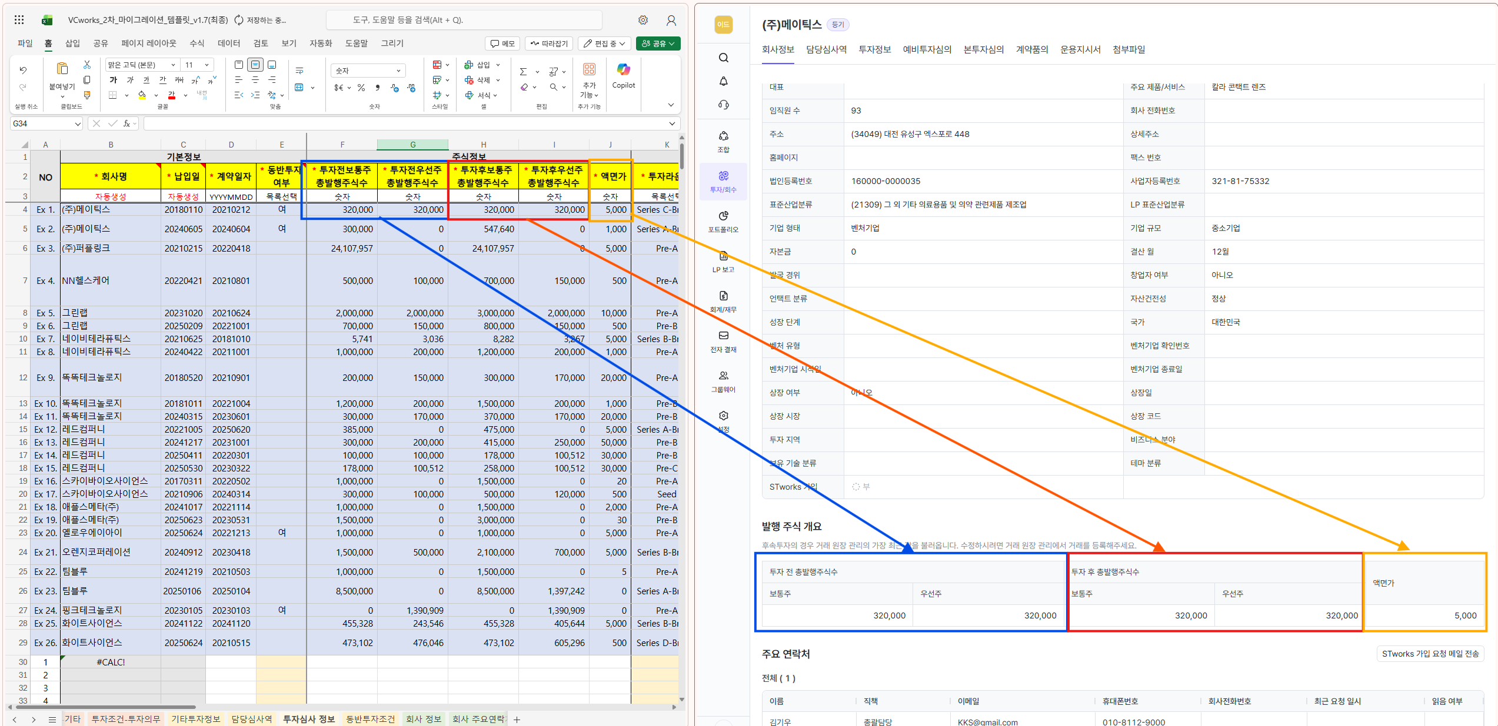1498x726 pixels.
Task: Toggle wrap text in alignment group
Action: point(299,71)
